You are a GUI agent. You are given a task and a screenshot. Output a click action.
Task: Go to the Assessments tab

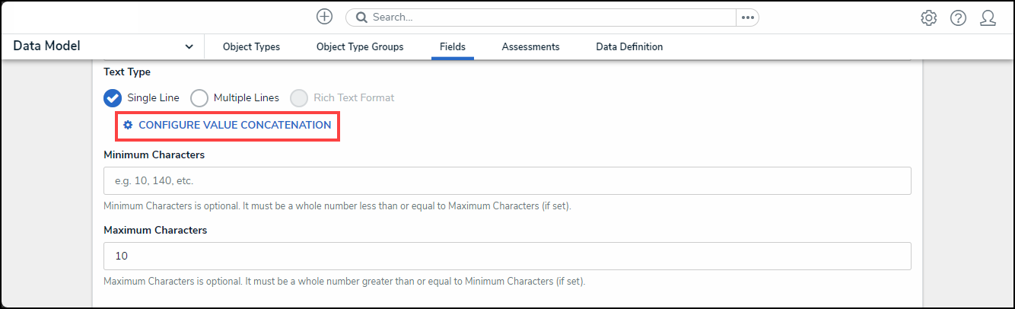530,47
